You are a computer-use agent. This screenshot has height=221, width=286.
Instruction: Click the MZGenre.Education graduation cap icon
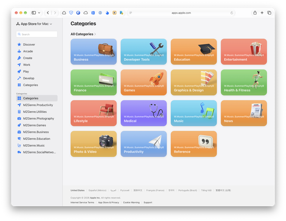pyautogui.click(x=19, y=139)
